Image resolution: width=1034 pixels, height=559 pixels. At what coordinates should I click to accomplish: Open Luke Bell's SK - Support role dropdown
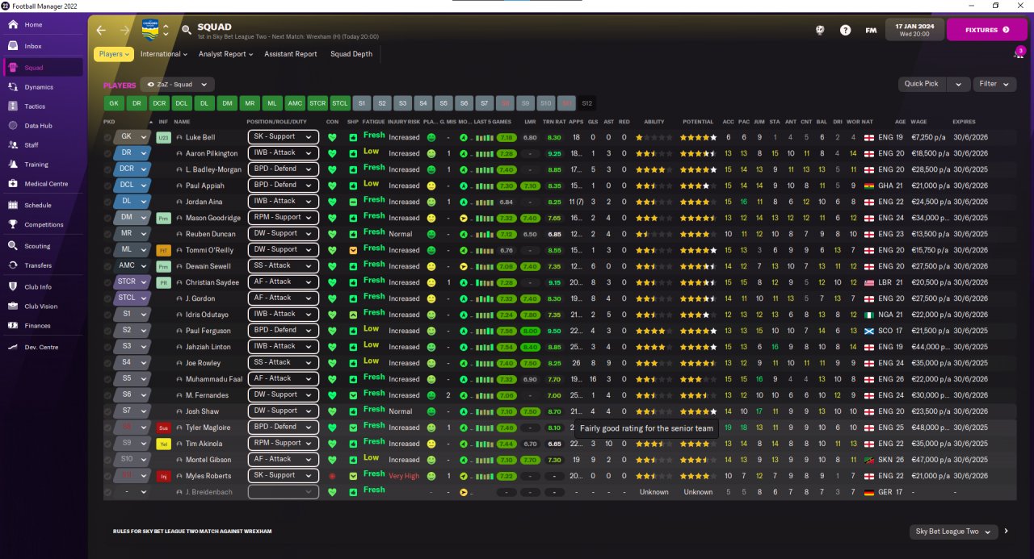(283, 137)
